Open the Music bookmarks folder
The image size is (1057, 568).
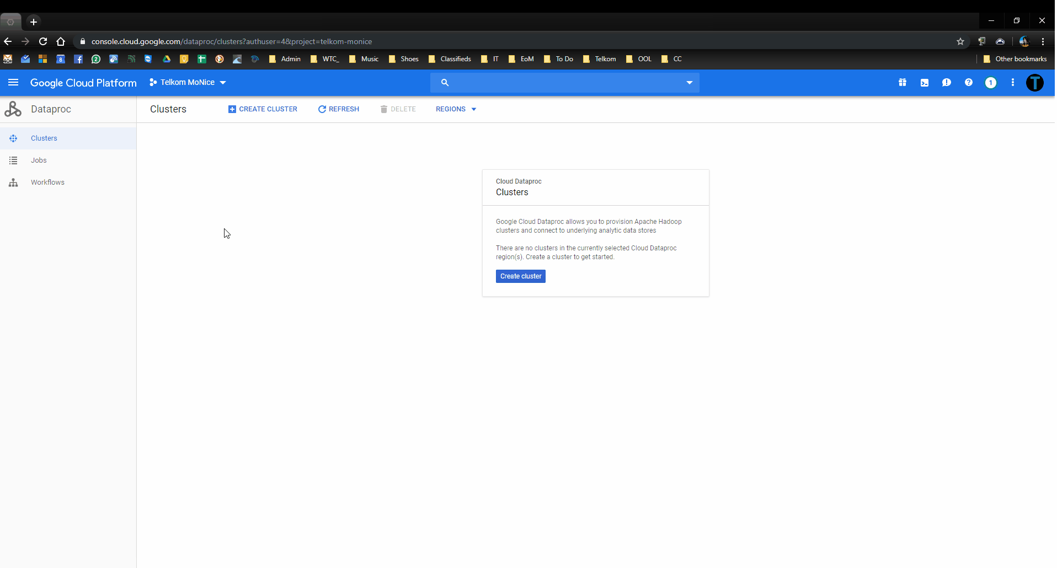[364, 59]
